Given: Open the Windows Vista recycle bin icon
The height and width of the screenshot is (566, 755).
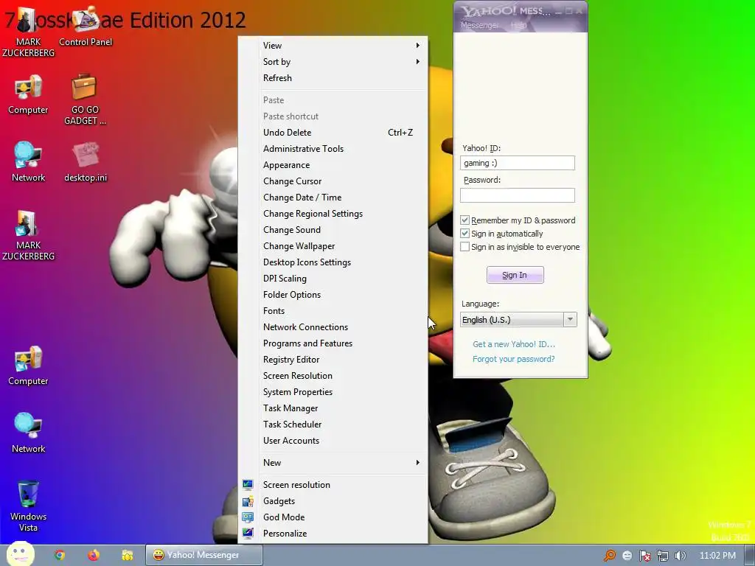Looking at the screenshot, I should click(x=28, y=506).
